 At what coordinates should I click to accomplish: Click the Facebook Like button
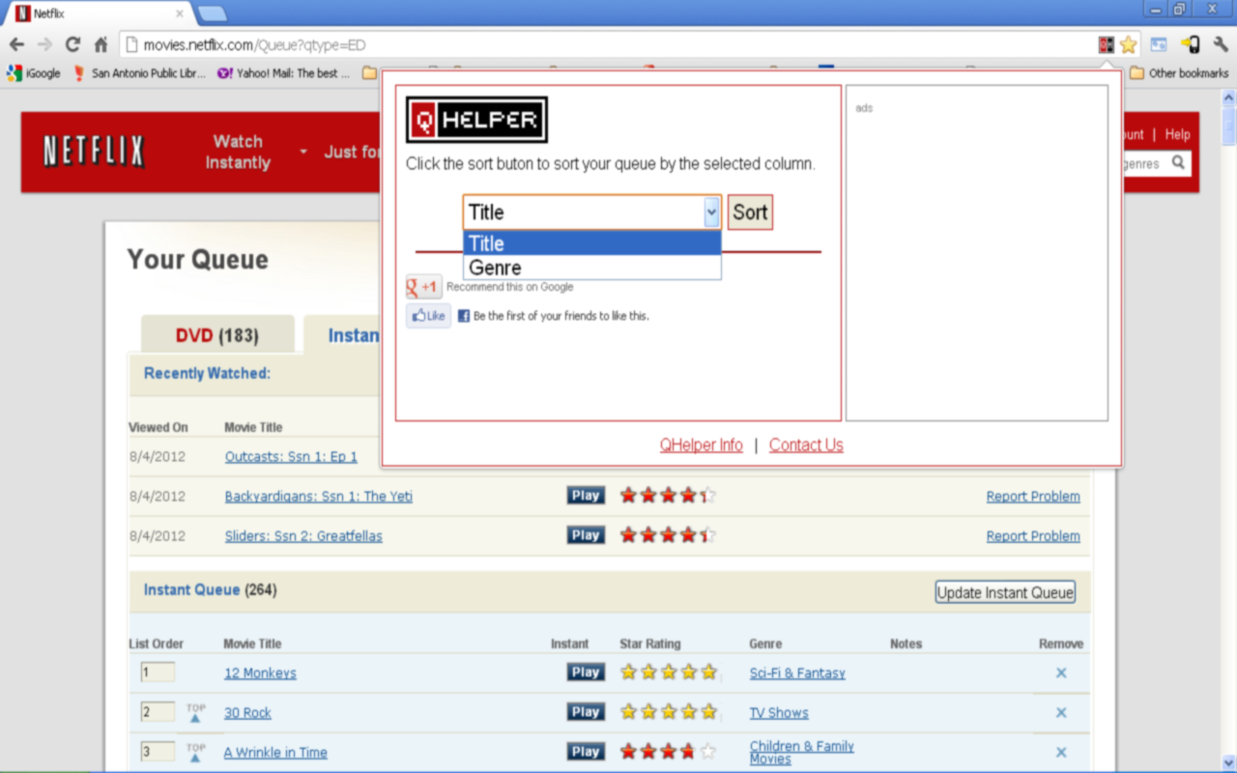428,316
